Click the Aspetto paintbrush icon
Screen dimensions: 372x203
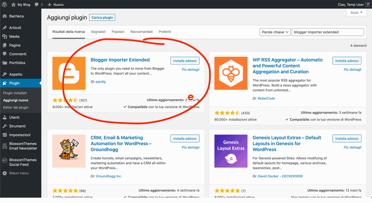click(5, 74)
